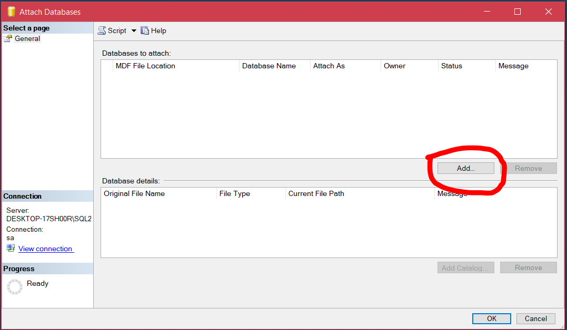
Task: Click the Message header in databases grid
Action: pos(526,66)
